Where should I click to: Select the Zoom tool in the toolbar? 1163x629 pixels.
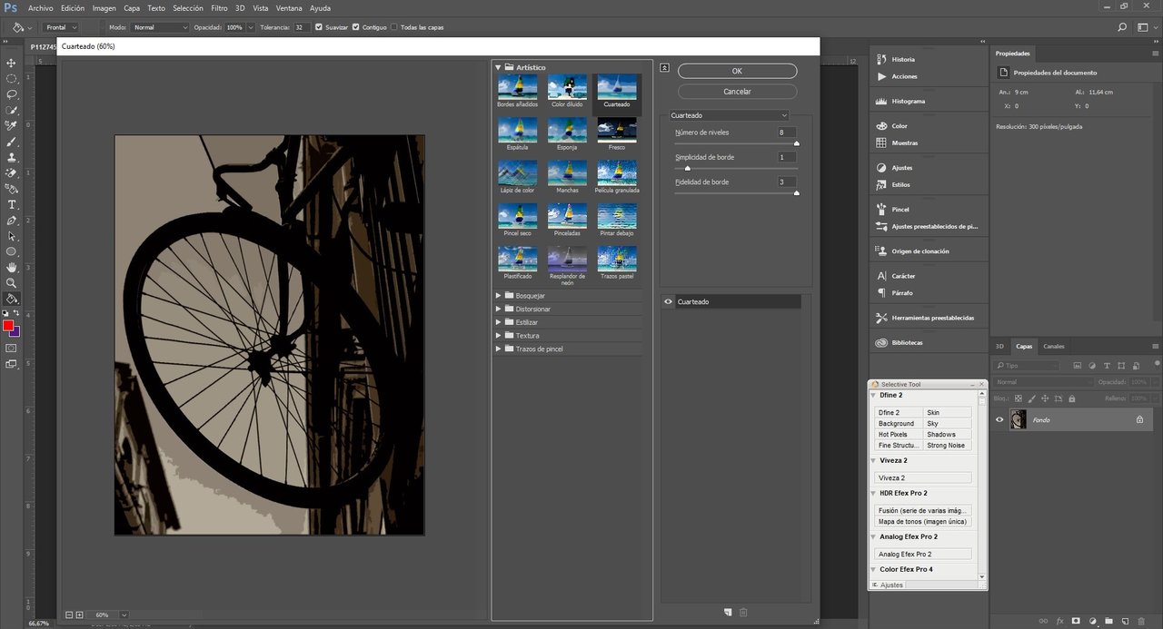click(12, 282)
